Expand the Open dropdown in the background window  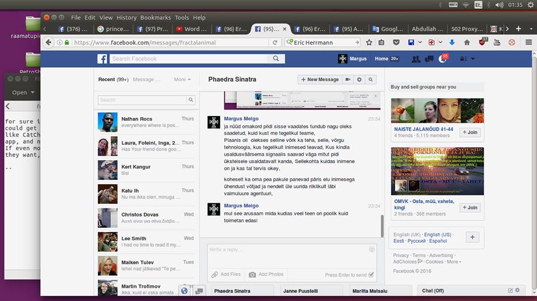click(23, 92)
